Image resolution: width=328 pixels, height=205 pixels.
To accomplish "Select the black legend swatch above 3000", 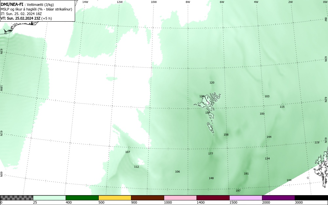I will coord(311,198).
